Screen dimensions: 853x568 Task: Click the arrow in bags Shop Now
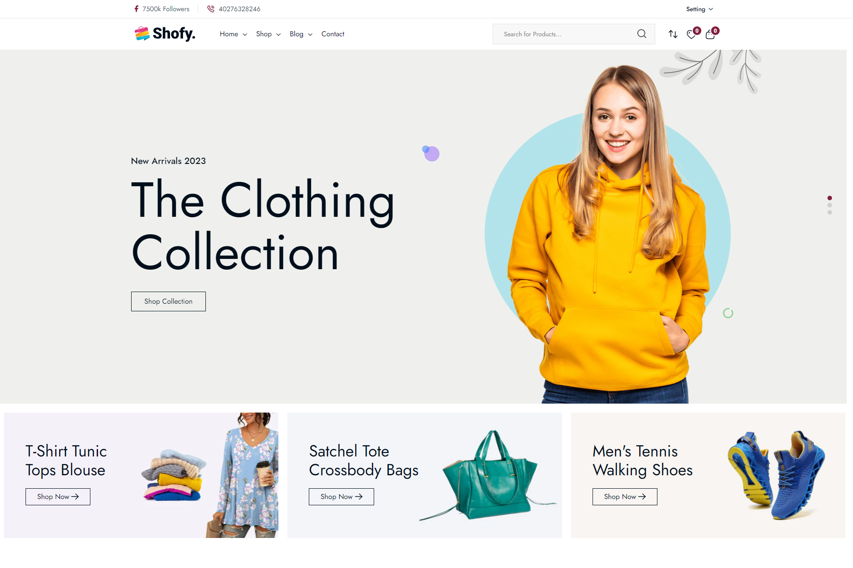tap(359, 497)
